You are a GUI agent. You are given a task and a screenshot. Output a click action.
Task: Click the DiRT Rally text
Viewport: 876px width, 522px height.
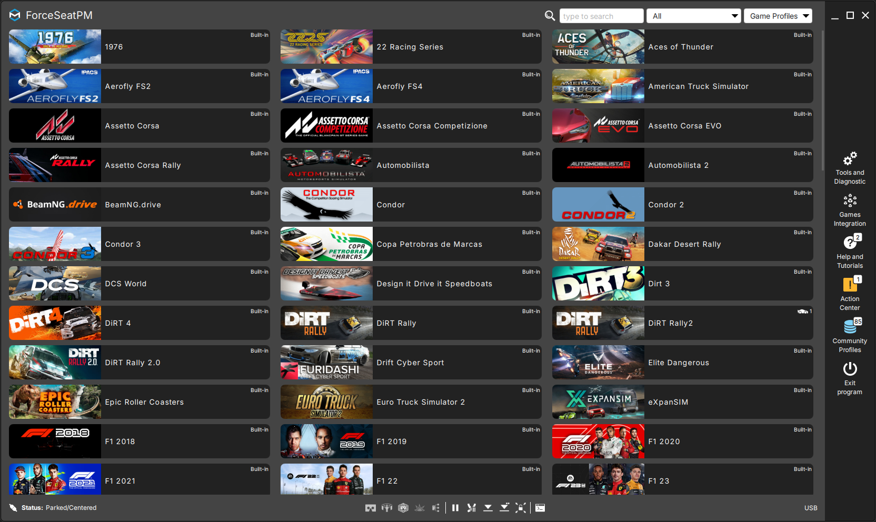tap(396, 323)
